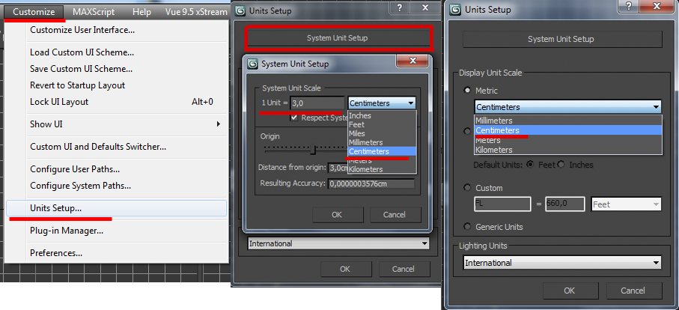Open the Metric Centimeters combo box
Viewport: 679px width, 310px height.
(567, 107)
